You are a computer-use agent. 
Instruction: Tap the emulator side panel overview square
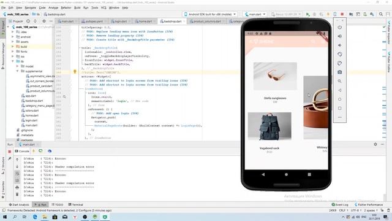point(339,108)
